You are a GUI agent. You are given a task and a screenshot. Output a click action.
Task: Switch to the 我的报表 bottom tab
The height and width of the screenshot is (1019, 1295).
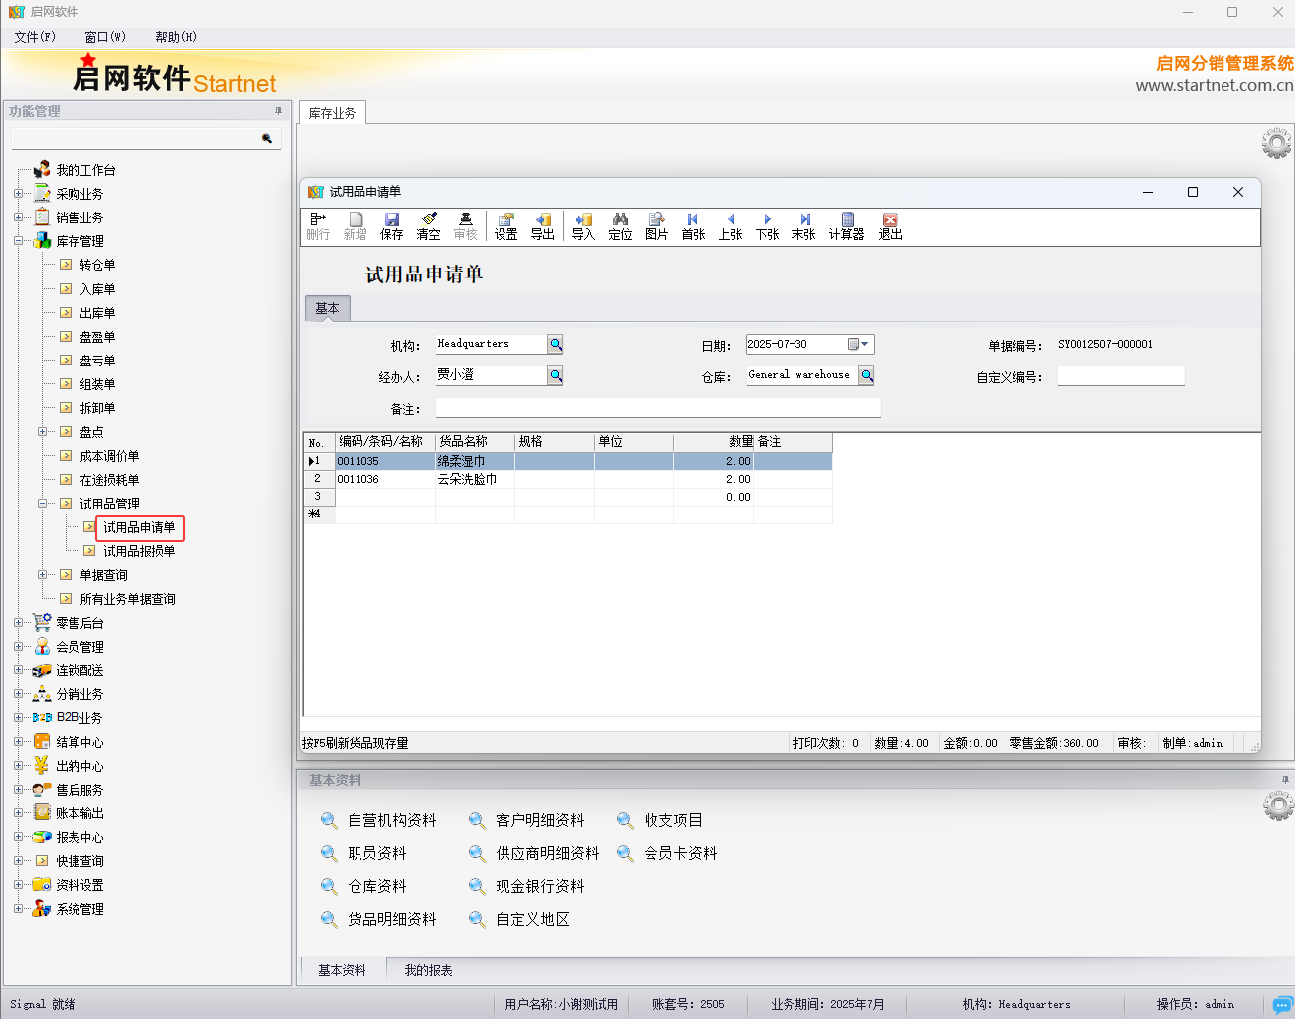tap(428, 971)
